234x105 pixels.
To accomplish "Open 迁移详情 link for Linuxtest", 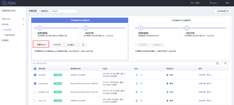I will (x=202, y=75).
